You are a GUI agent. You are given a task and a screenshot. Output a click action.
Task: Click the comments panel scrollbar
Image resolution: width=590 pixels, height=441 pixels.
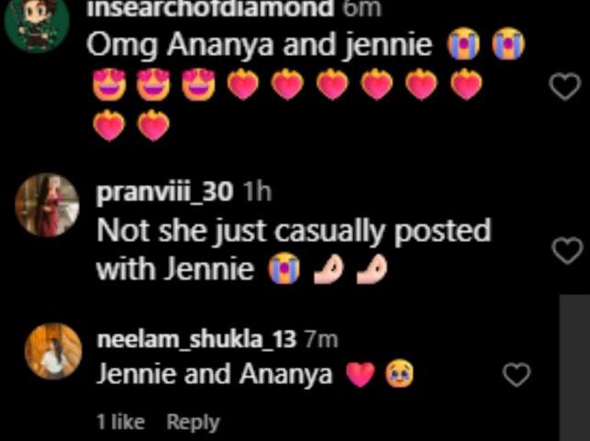point(574,368)
